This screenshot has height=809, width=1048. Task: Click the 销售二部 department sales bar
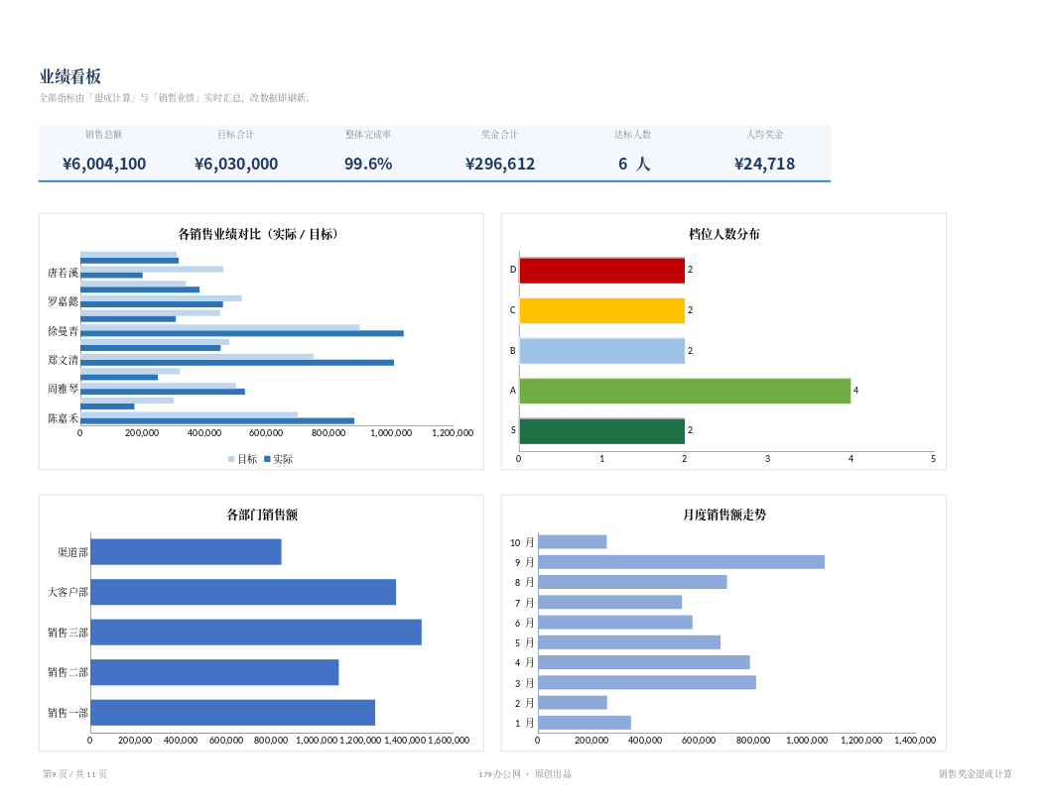[214, 672]
